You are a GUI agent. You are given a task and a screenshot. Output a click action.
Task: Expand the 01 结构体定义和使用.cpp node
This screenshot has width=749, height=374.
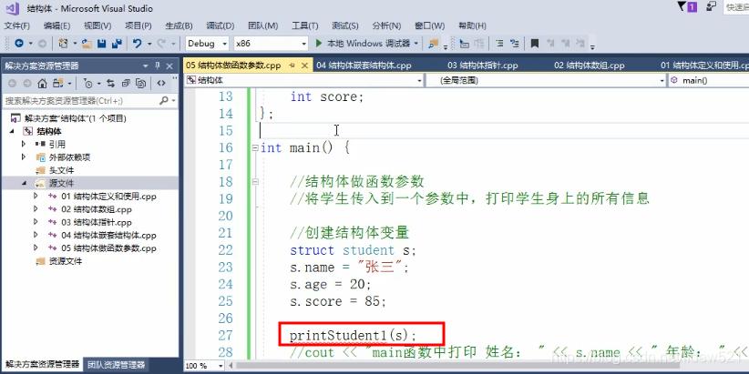36,196
